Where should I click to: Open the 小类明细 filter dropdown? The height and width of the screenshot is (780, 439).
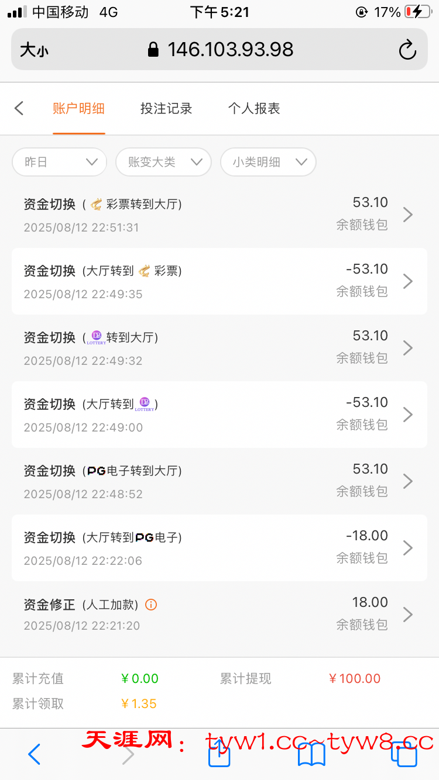point(268,162)
